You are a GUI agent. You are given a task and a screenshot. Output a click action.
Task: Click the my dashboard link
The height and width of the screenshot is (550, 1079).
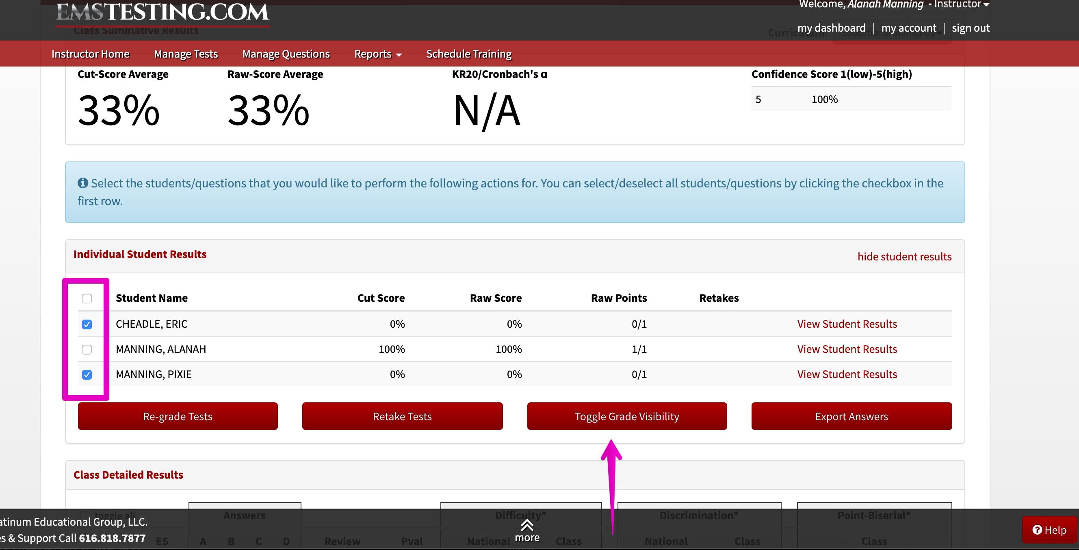coord(831,28)
